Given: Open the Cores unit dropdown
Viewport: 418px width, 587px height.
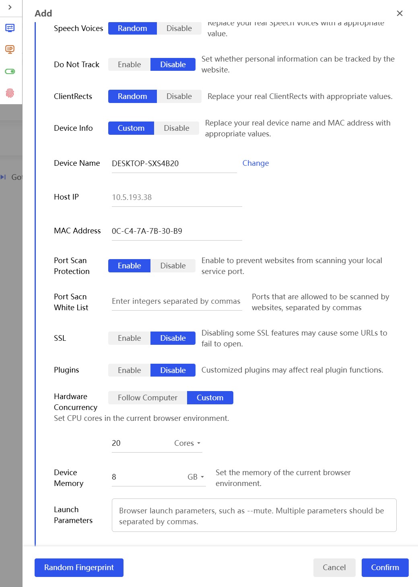Looking at the screenshot, I should 187,443.
